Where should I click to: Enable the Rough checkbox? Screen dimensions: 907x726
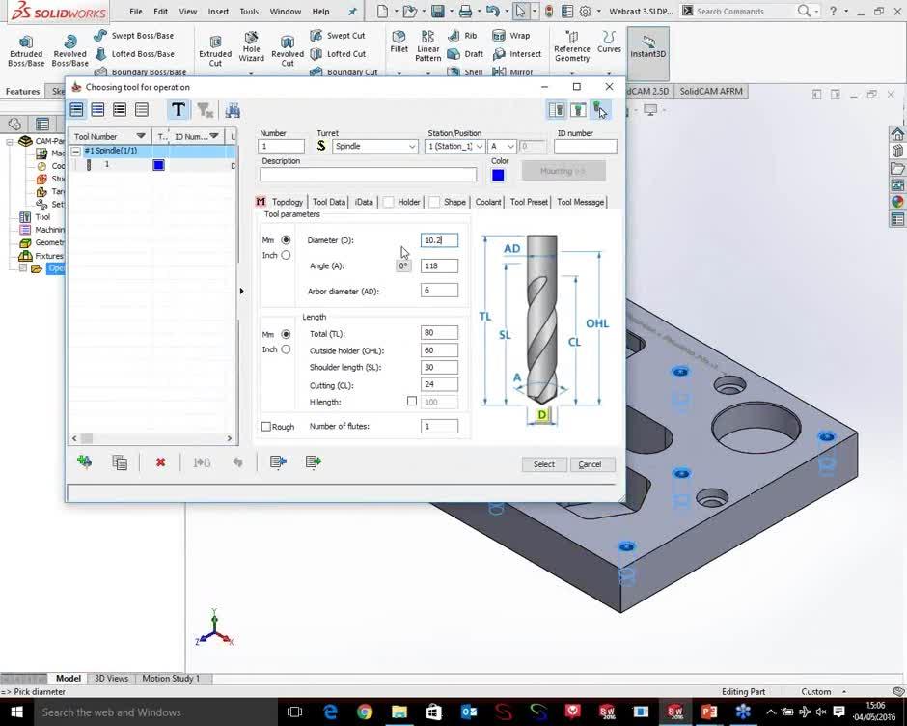point(266,426)
